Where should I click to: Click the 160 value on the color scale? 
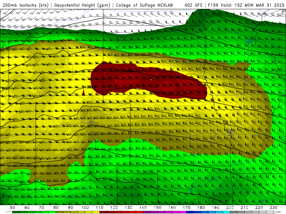[172, 208]
